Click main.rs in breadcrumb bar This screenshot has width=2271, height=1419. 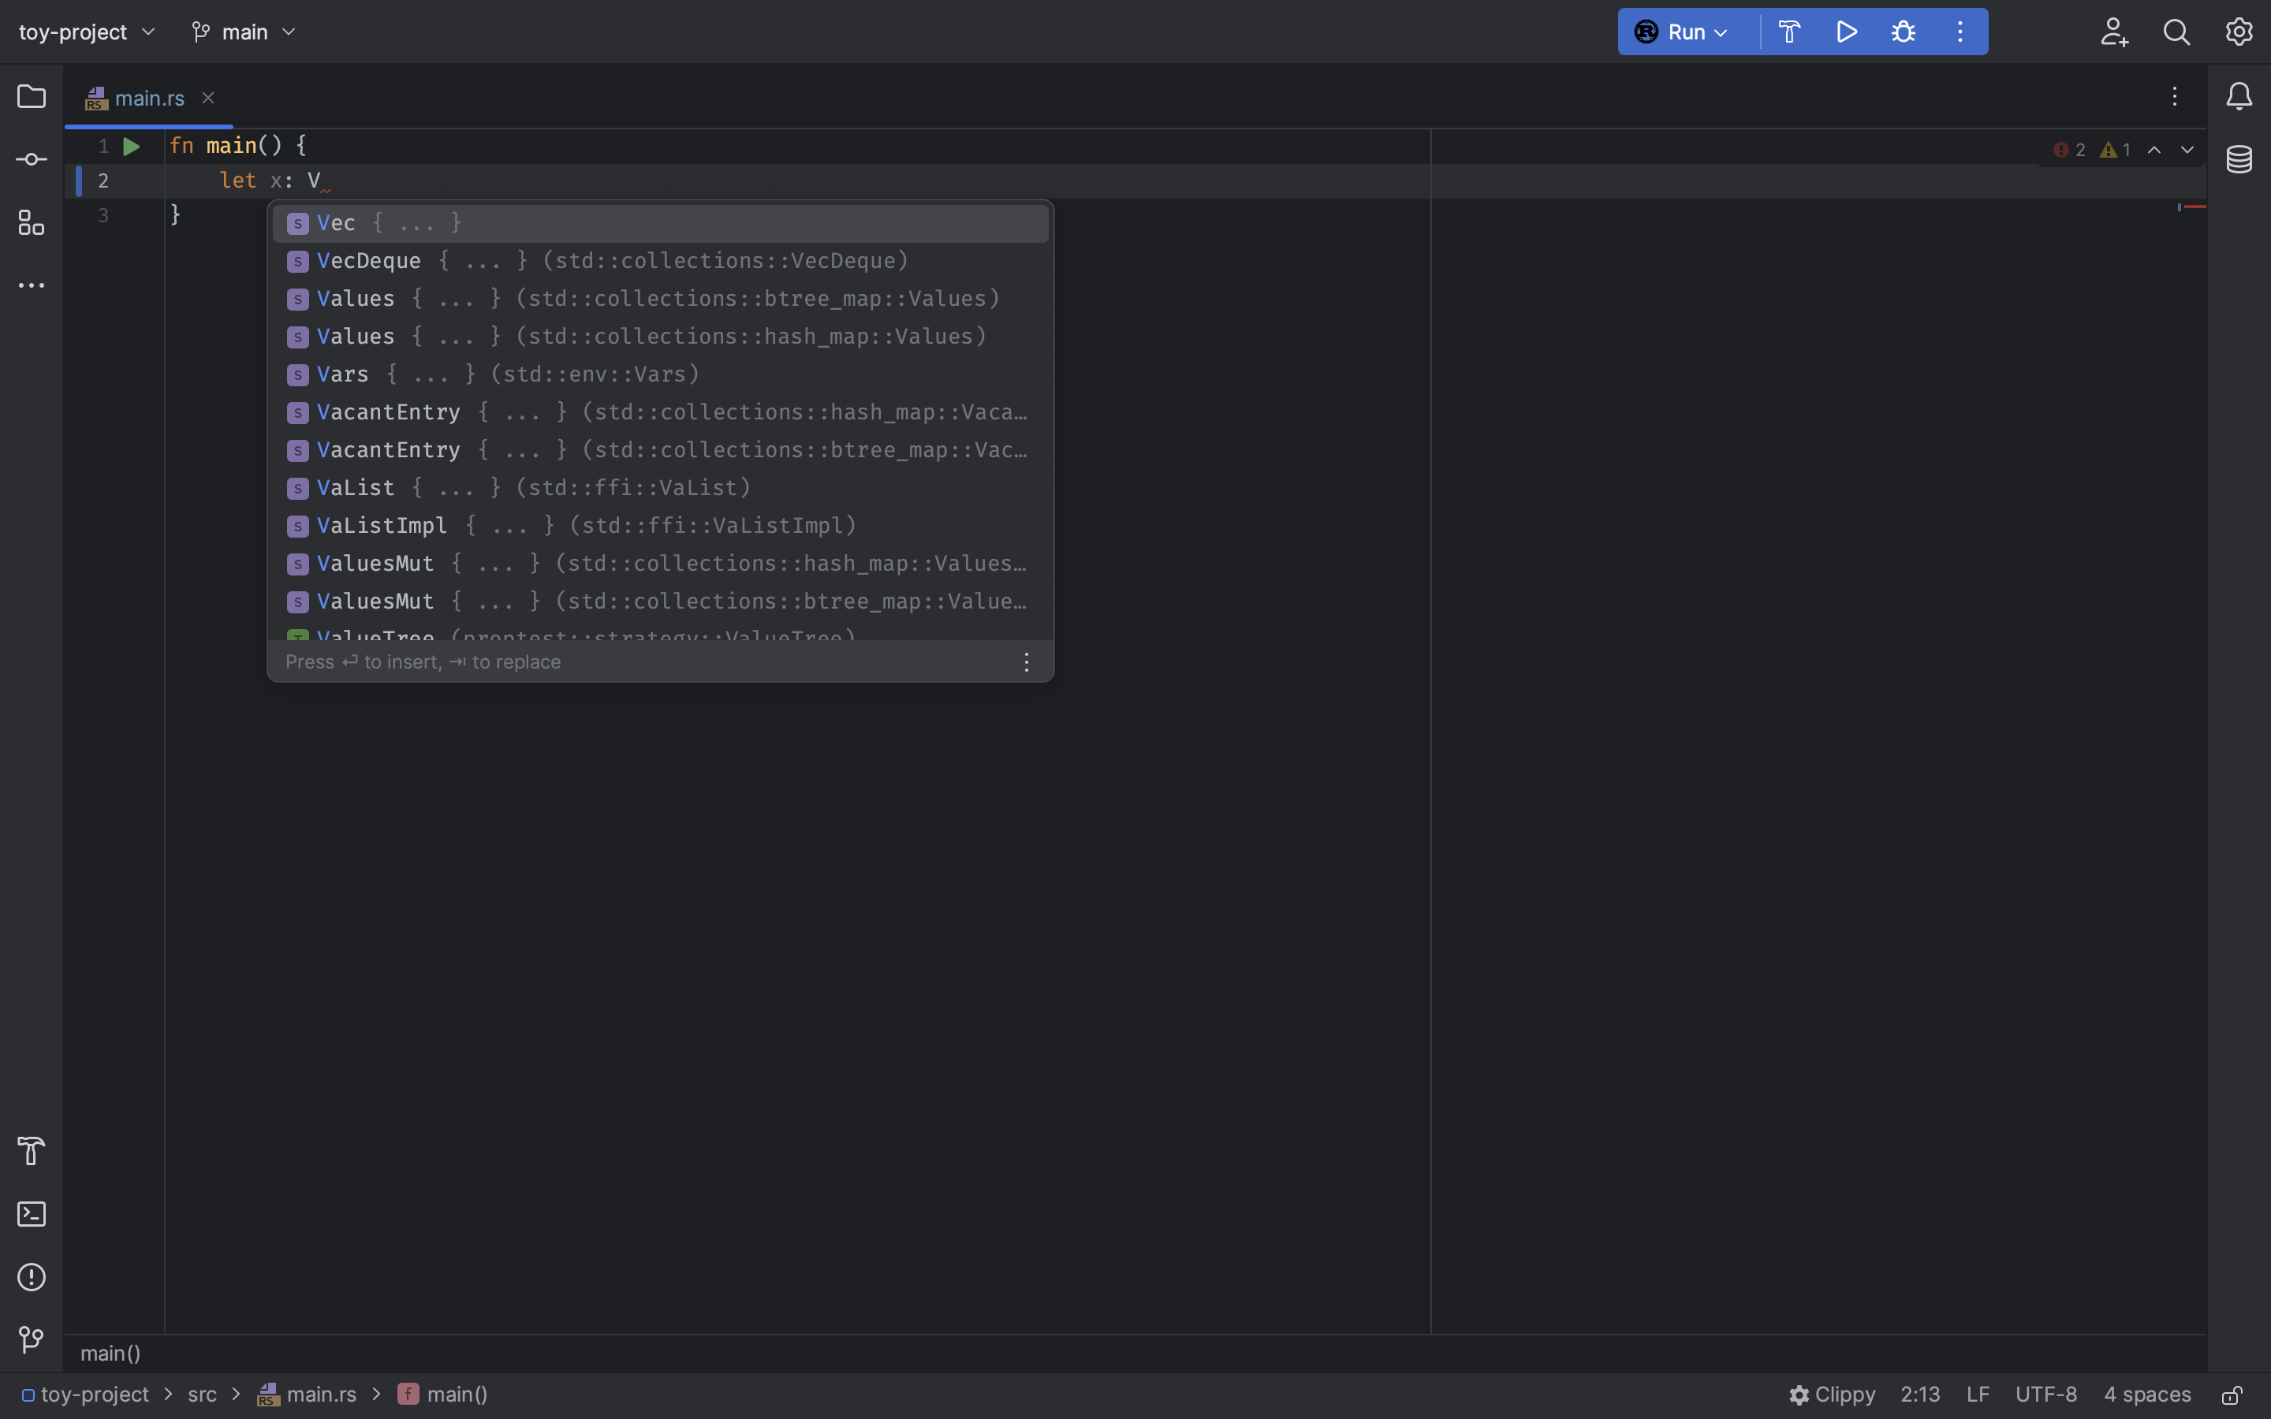coord(307,1395)
